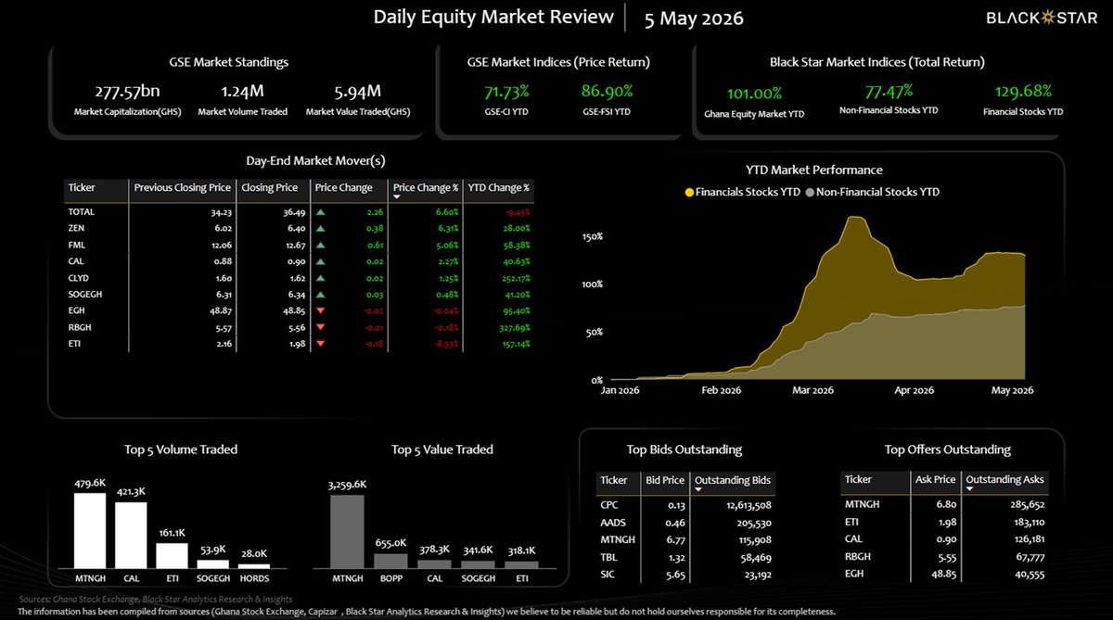Click the green up arrow in the TOTAL row

[x=320, y=212]
